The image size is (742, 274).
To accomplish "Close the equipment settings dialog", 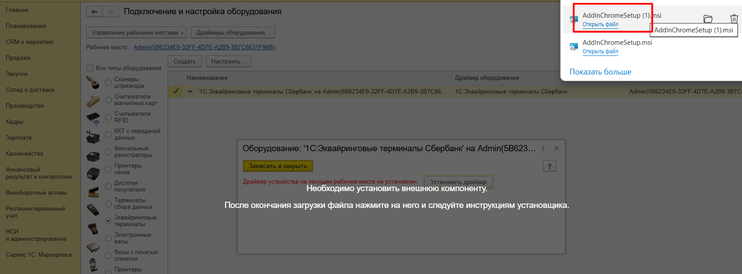I will pyautogui.click(x=557, y=149).
